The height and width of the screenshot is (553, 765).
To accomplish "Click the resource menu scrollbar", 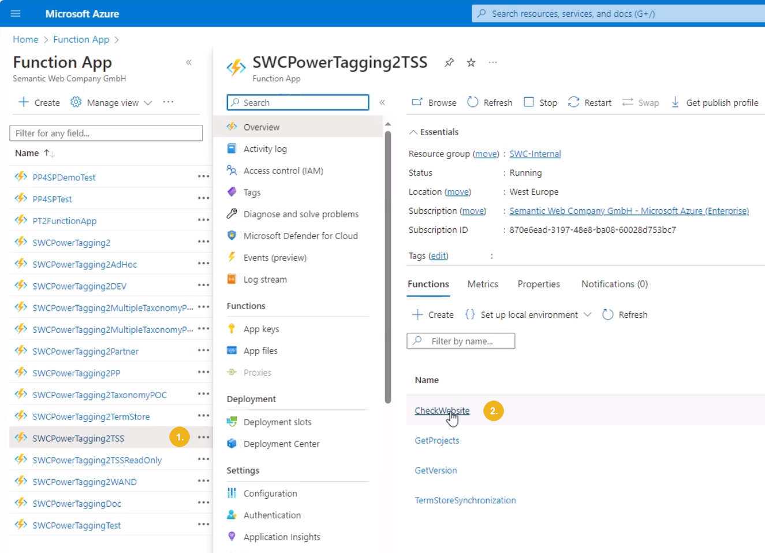I will (x=388, y=266).
